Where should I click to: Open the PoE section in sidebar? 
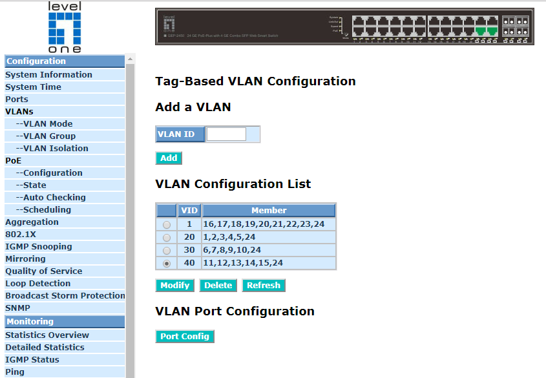point(13,161)
